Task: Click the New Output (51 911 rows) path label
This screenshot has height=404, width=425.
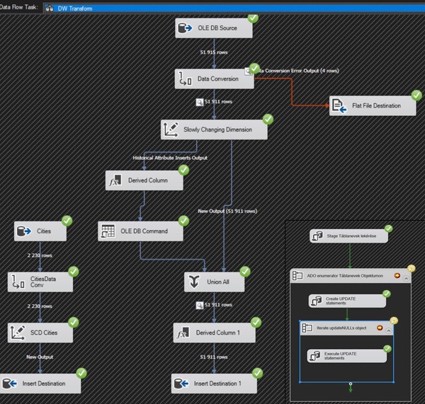Action: coord(227,212)
